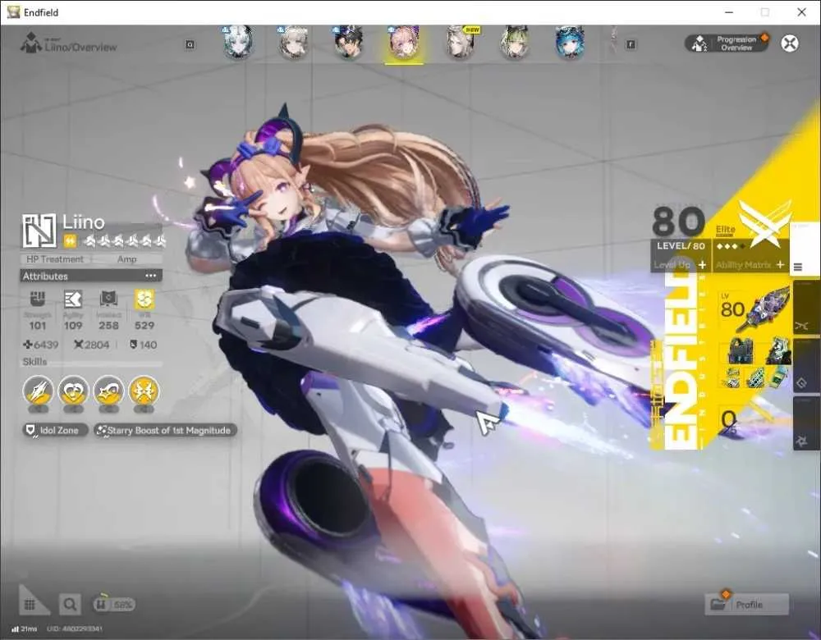Select the highlighted Liino portrait in the character bar
821x640 pixels.
404,43
